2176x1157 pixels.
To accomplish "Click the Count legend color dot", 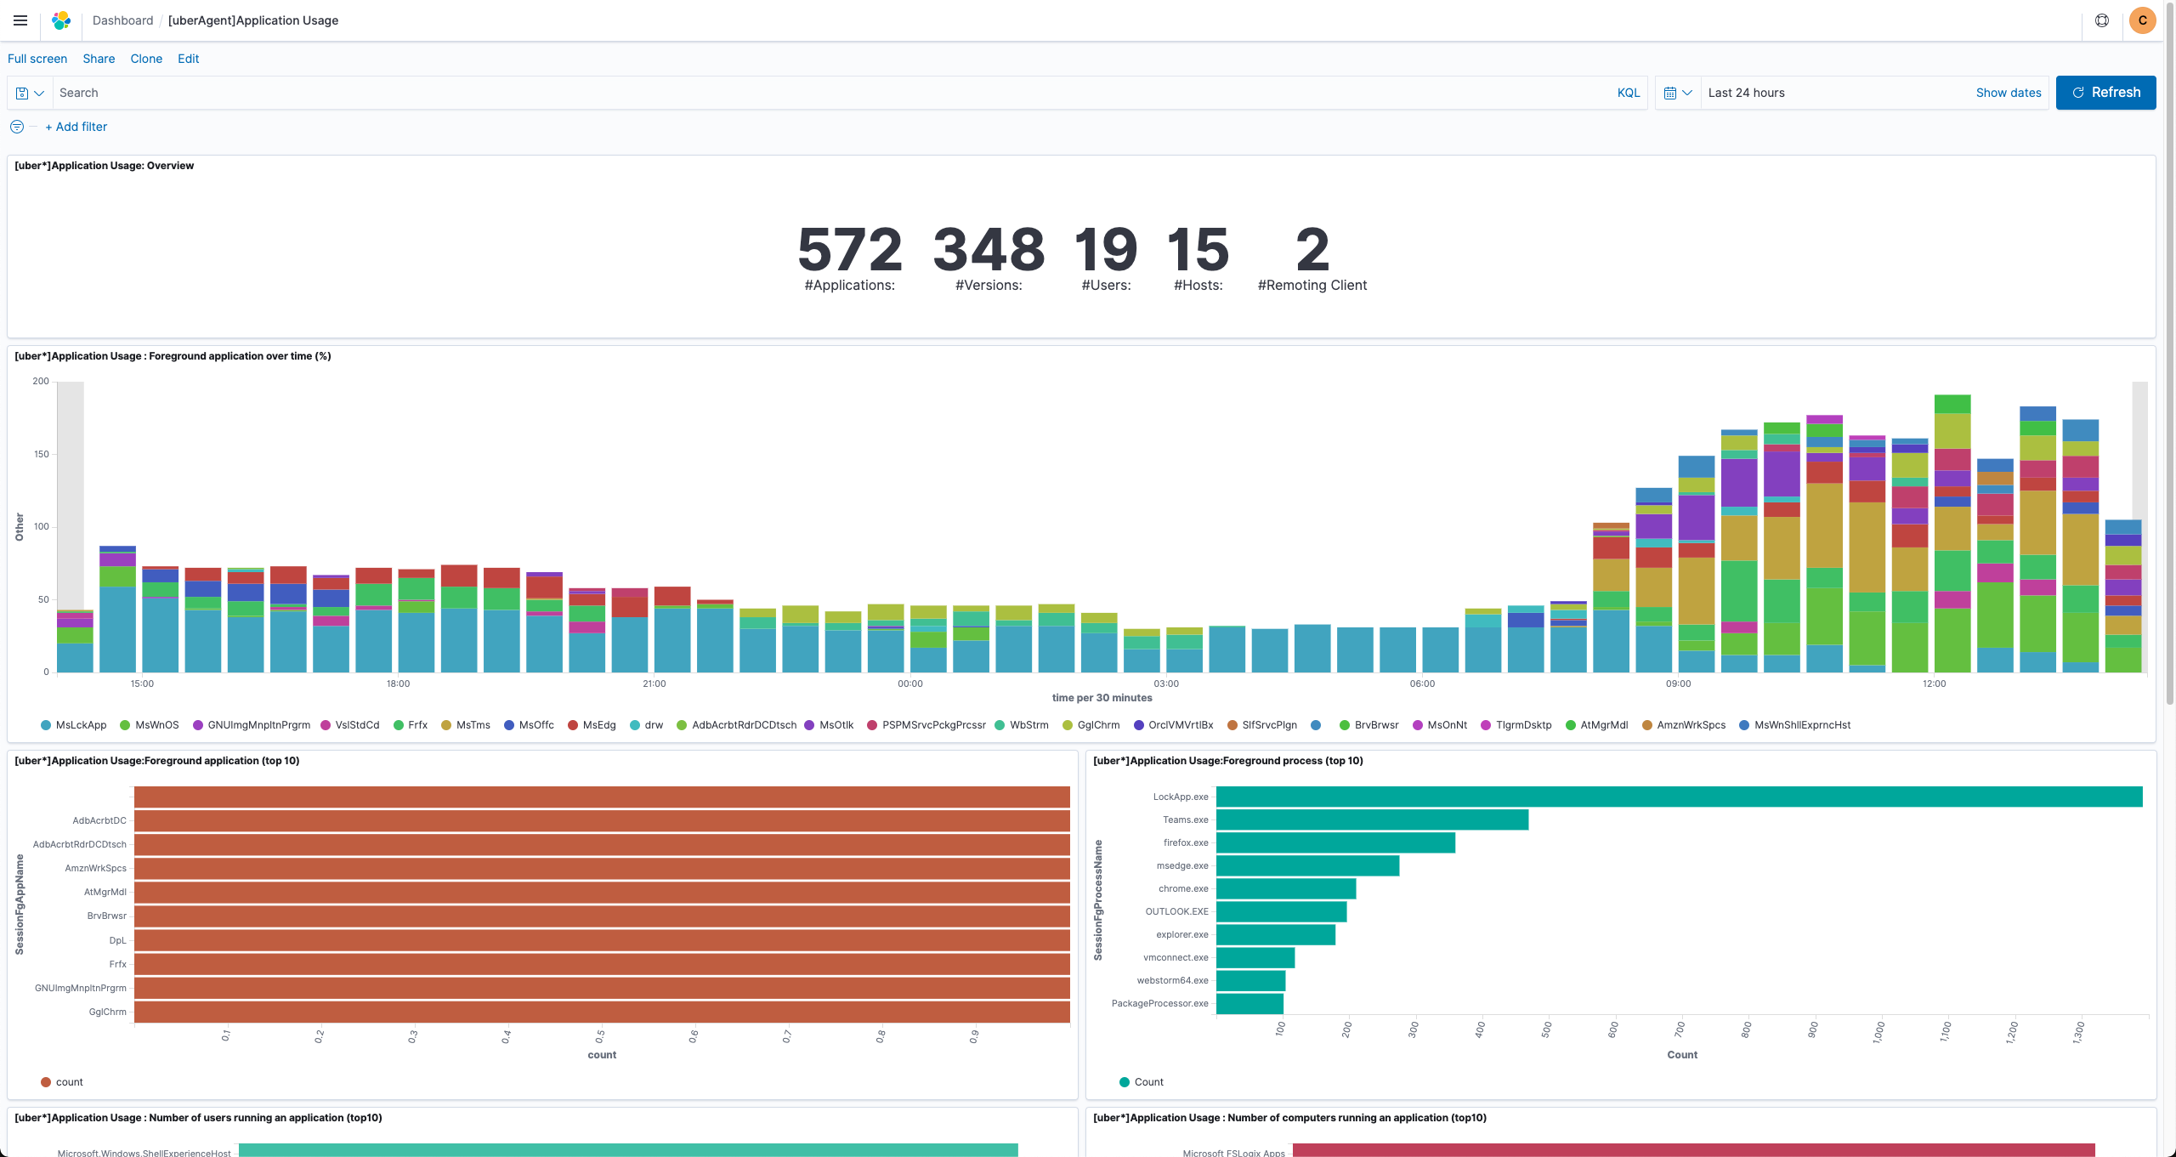I will pyautogui.click(x=1125, y=1082).
